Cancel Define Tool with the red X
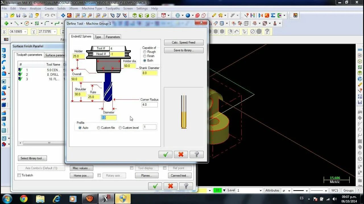 click(x=181, y=154)
